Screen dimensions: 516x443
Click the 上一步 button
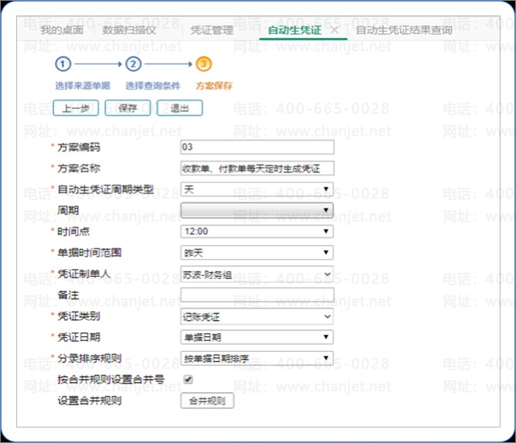click(76, 108)
